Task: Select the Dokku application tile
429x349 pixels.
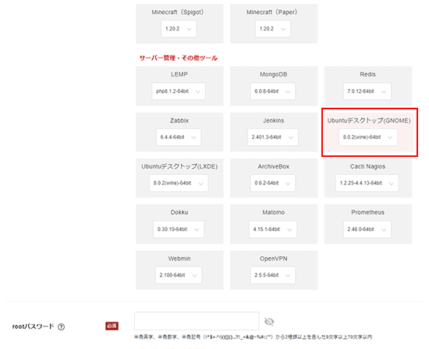Action: [179, 224]
